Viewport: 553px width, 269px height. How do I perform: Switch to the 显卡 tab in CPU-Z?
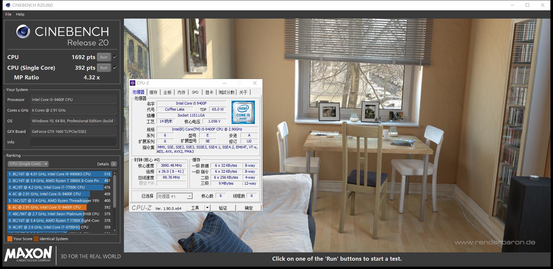(209, 92)
